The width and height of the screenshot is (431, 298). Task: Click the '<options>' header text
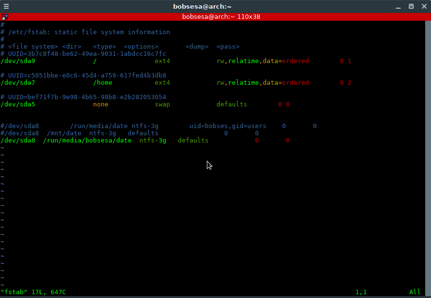tap(141, 47)
